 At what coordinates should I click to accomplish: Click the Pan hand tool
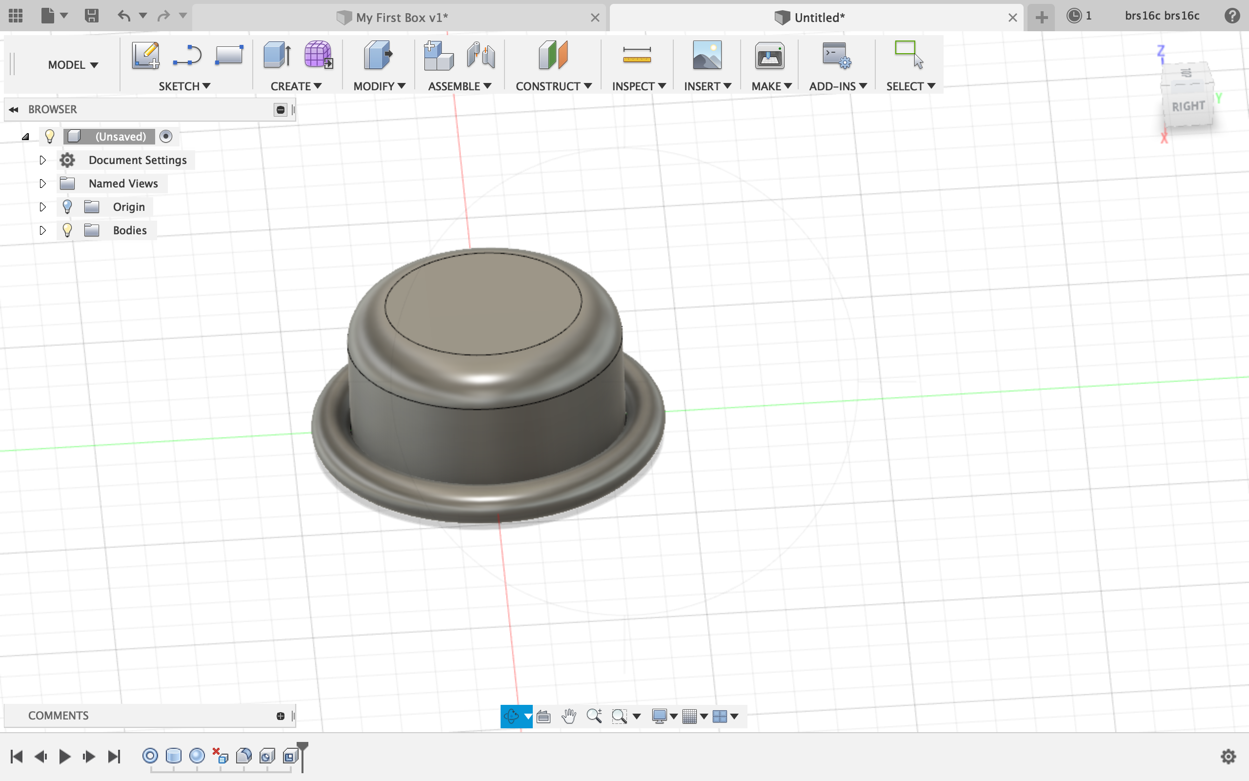click(569, 716)
